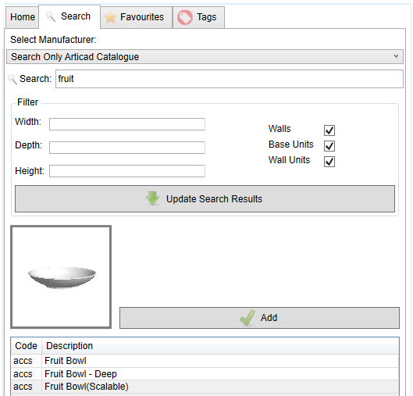Image resolution: width=413 pixels, height=396 pixels.
Task: Toggle the Base Units checkbox
Action: (x=329, y=146)
